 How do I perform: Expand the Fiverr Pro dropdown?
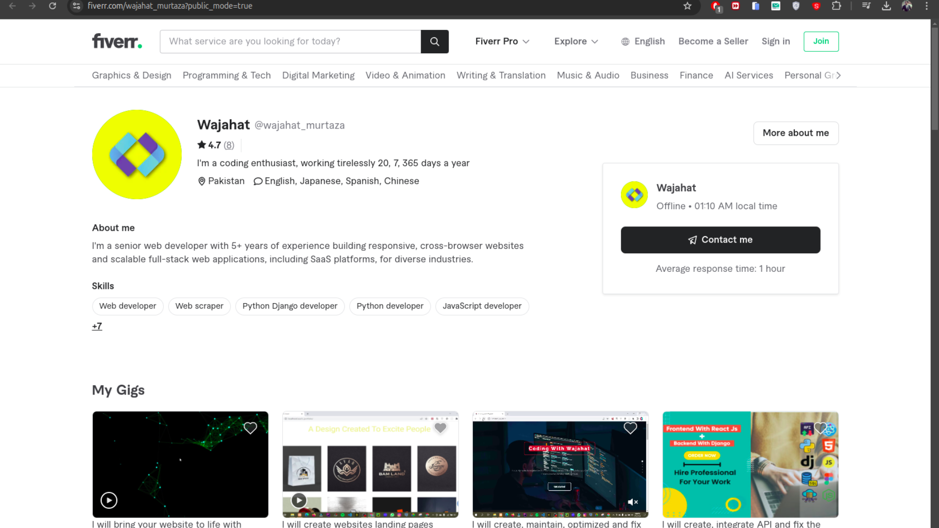pyautogui.click(x=502, y=42)
